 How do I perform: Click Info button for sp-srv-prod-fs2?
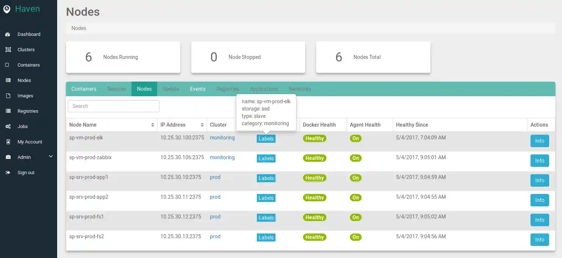539,240
